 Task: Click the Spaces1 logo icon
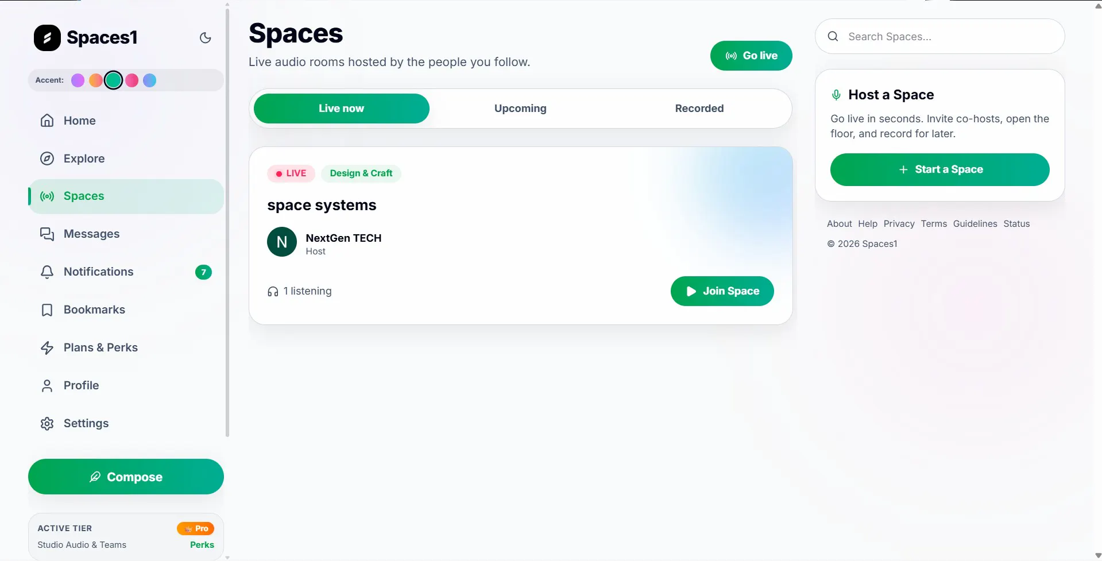(x=47, y=38)
